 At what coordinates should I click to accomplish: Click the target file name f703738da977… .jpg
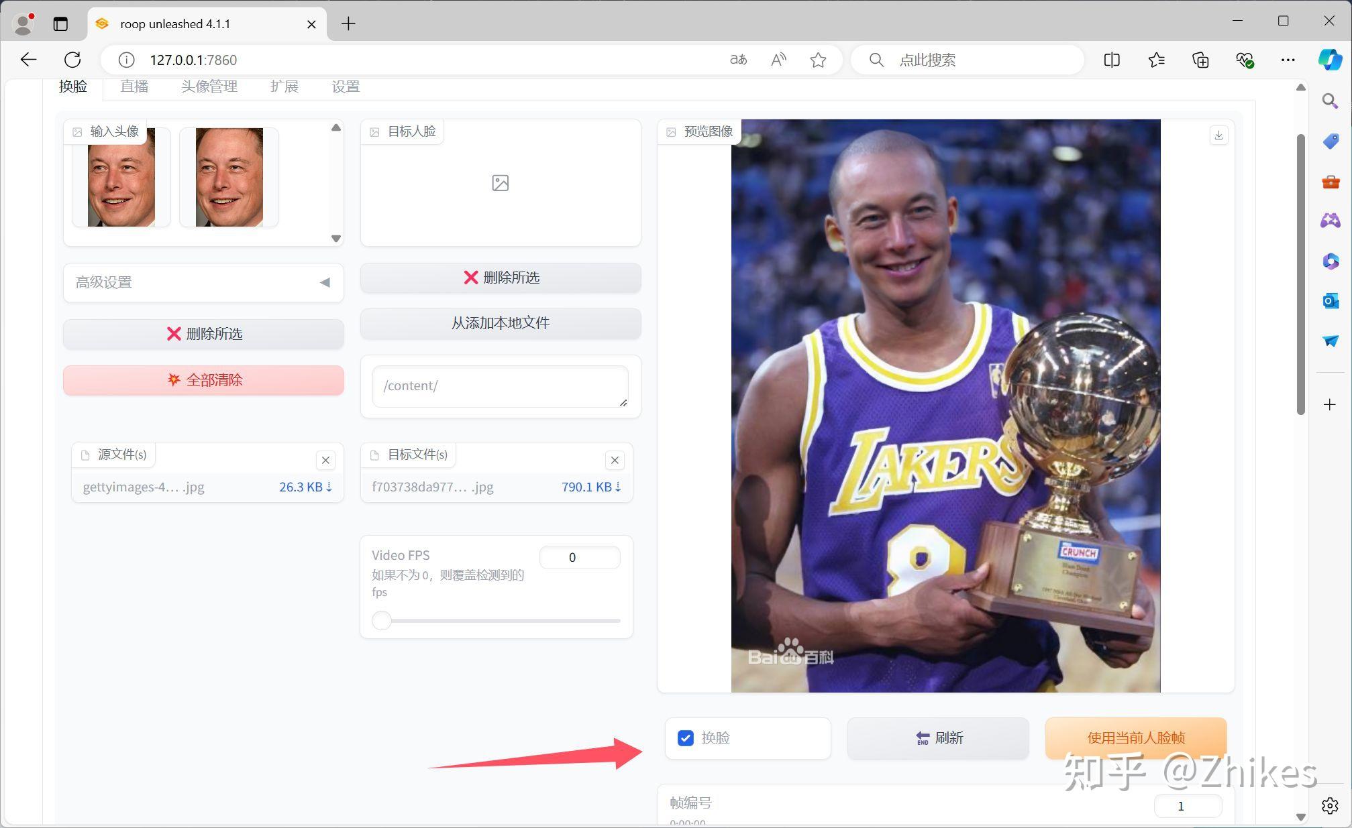coord(433,487)
